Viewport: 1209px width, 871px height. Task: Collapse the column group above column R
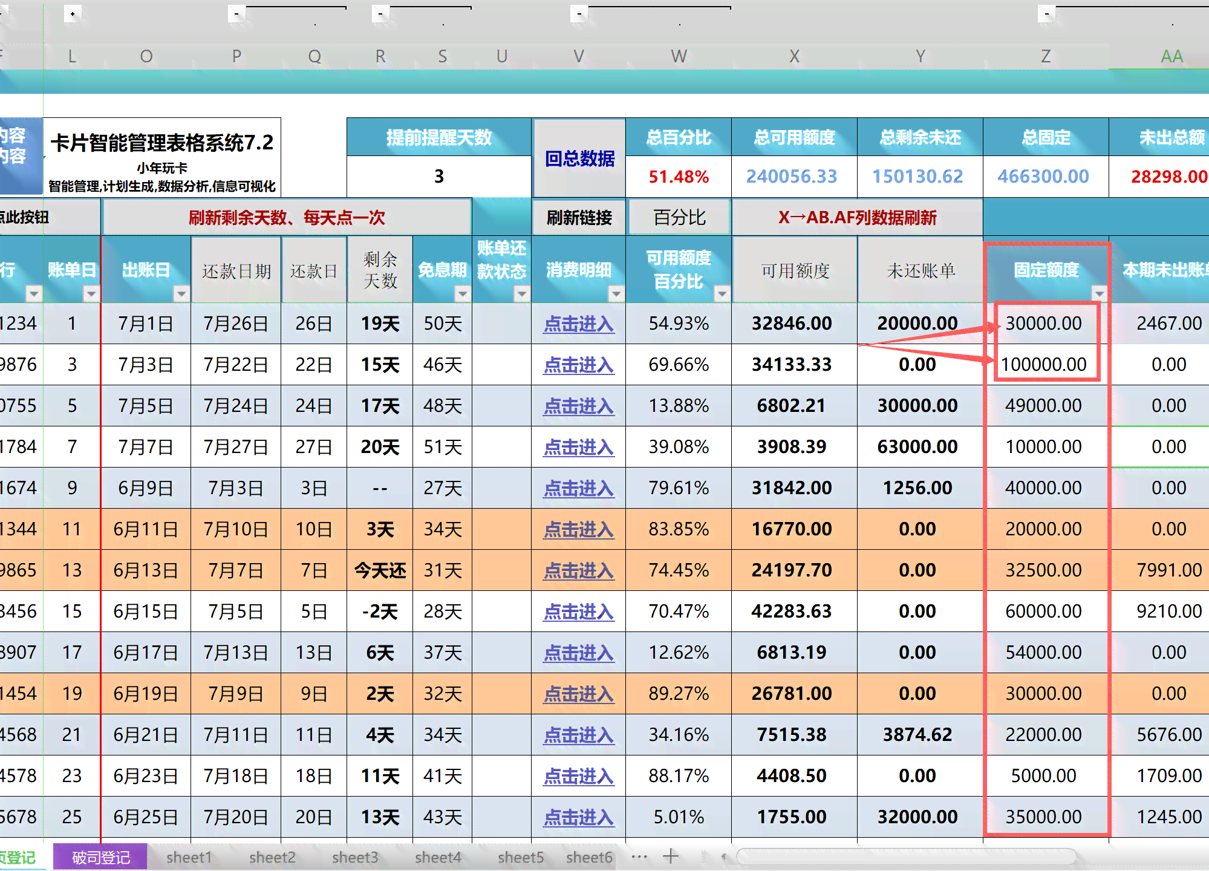[x=380, y=14]
